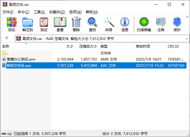Maximize the WinRAR window

169,5
